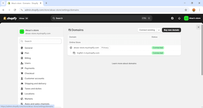Viewport: 203px width, 108px height.
Task: Click redirect icon beside hrgfk0-ri domain
Action: click(x=74, y=53)
